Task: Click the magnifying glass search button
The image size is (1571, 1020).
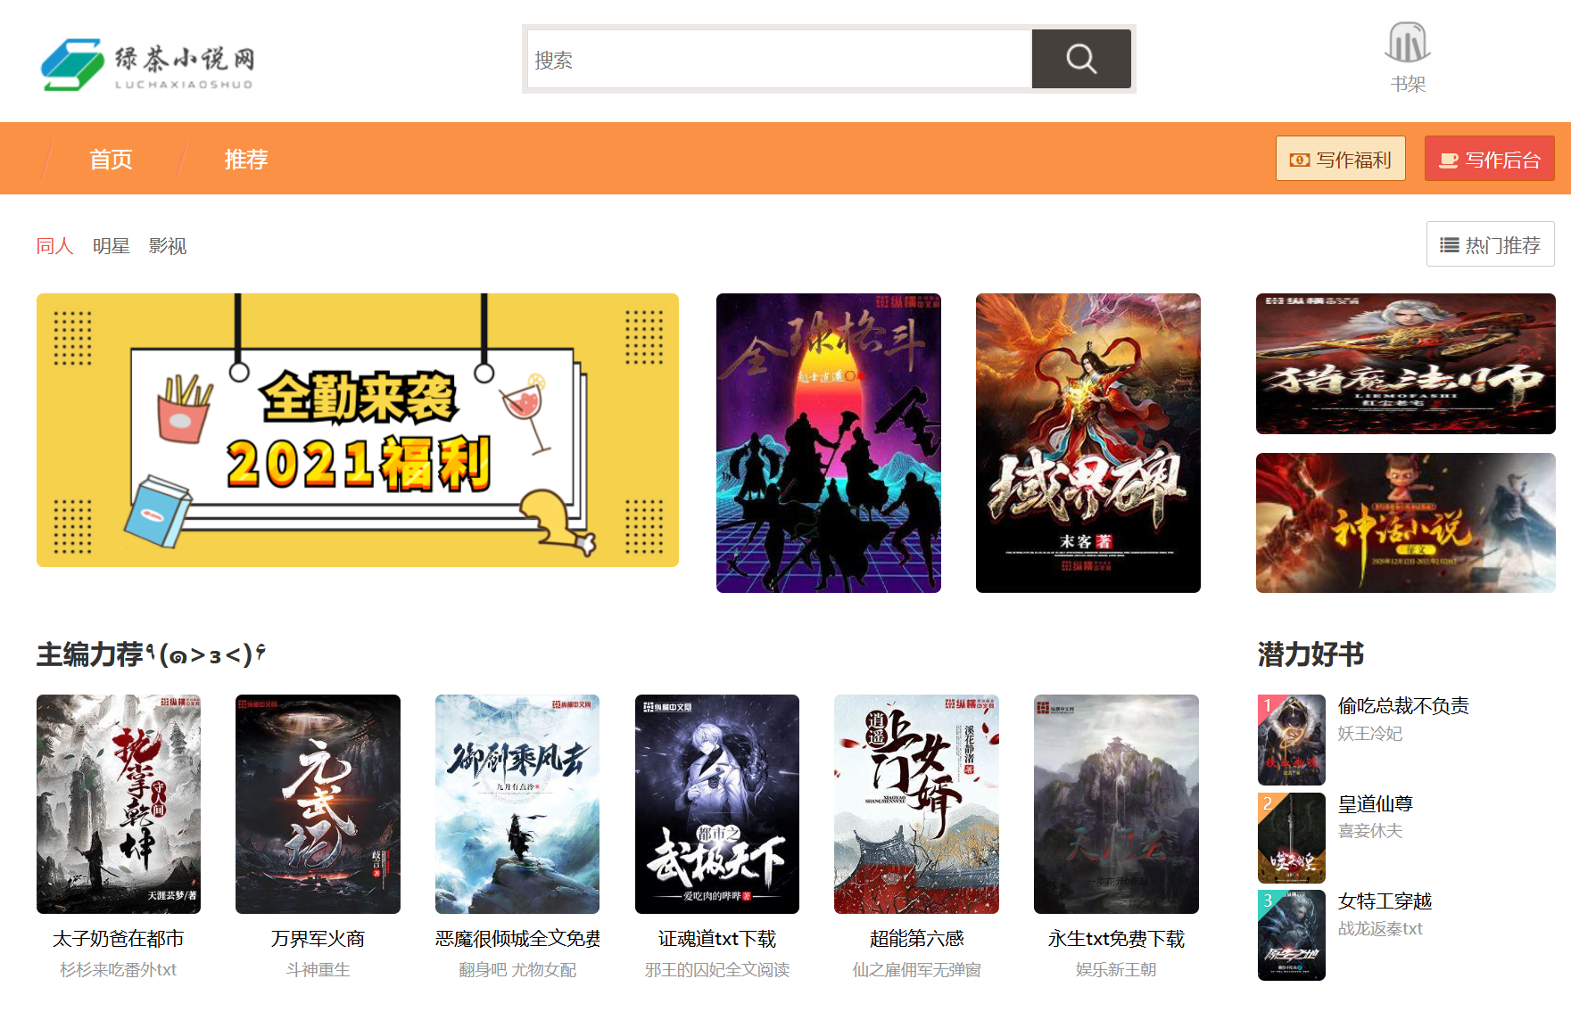Action: (1080, 59)
